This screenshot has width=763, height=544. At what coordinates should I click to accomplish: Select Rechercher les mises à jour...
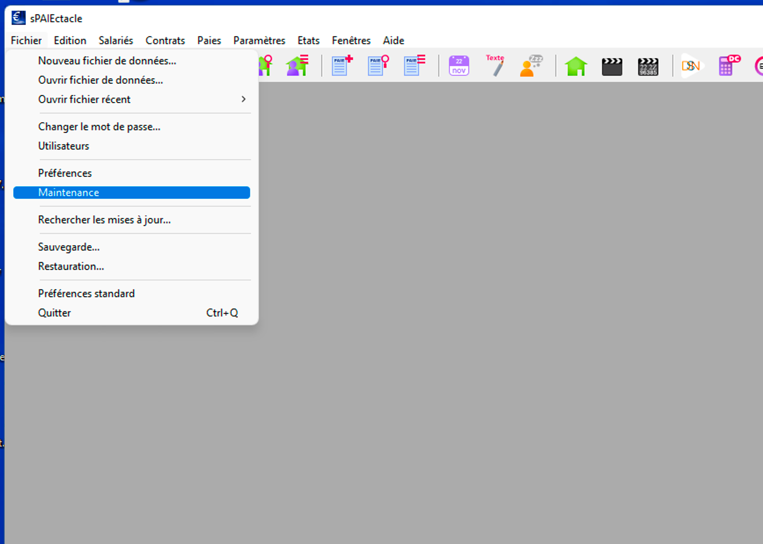click(x=132, y=220)
